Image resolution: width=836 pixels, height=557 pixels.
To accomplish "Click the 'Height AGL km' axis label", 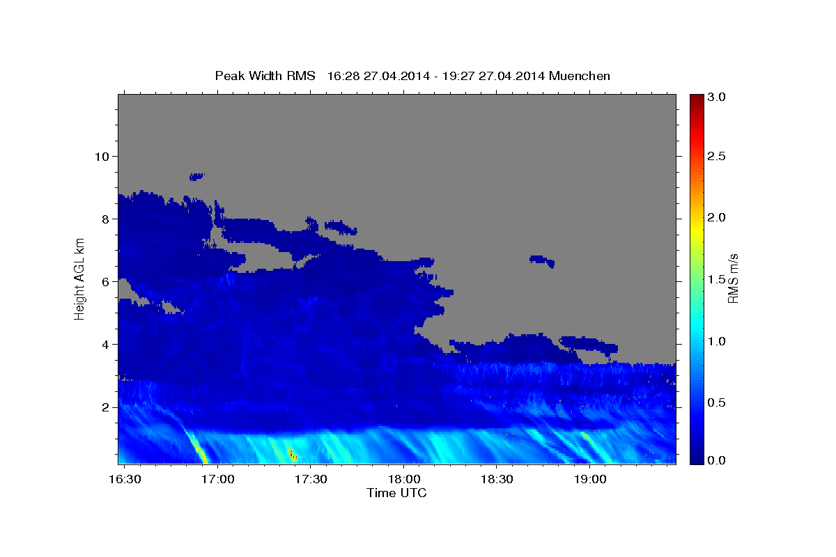I will pos(79,280).
